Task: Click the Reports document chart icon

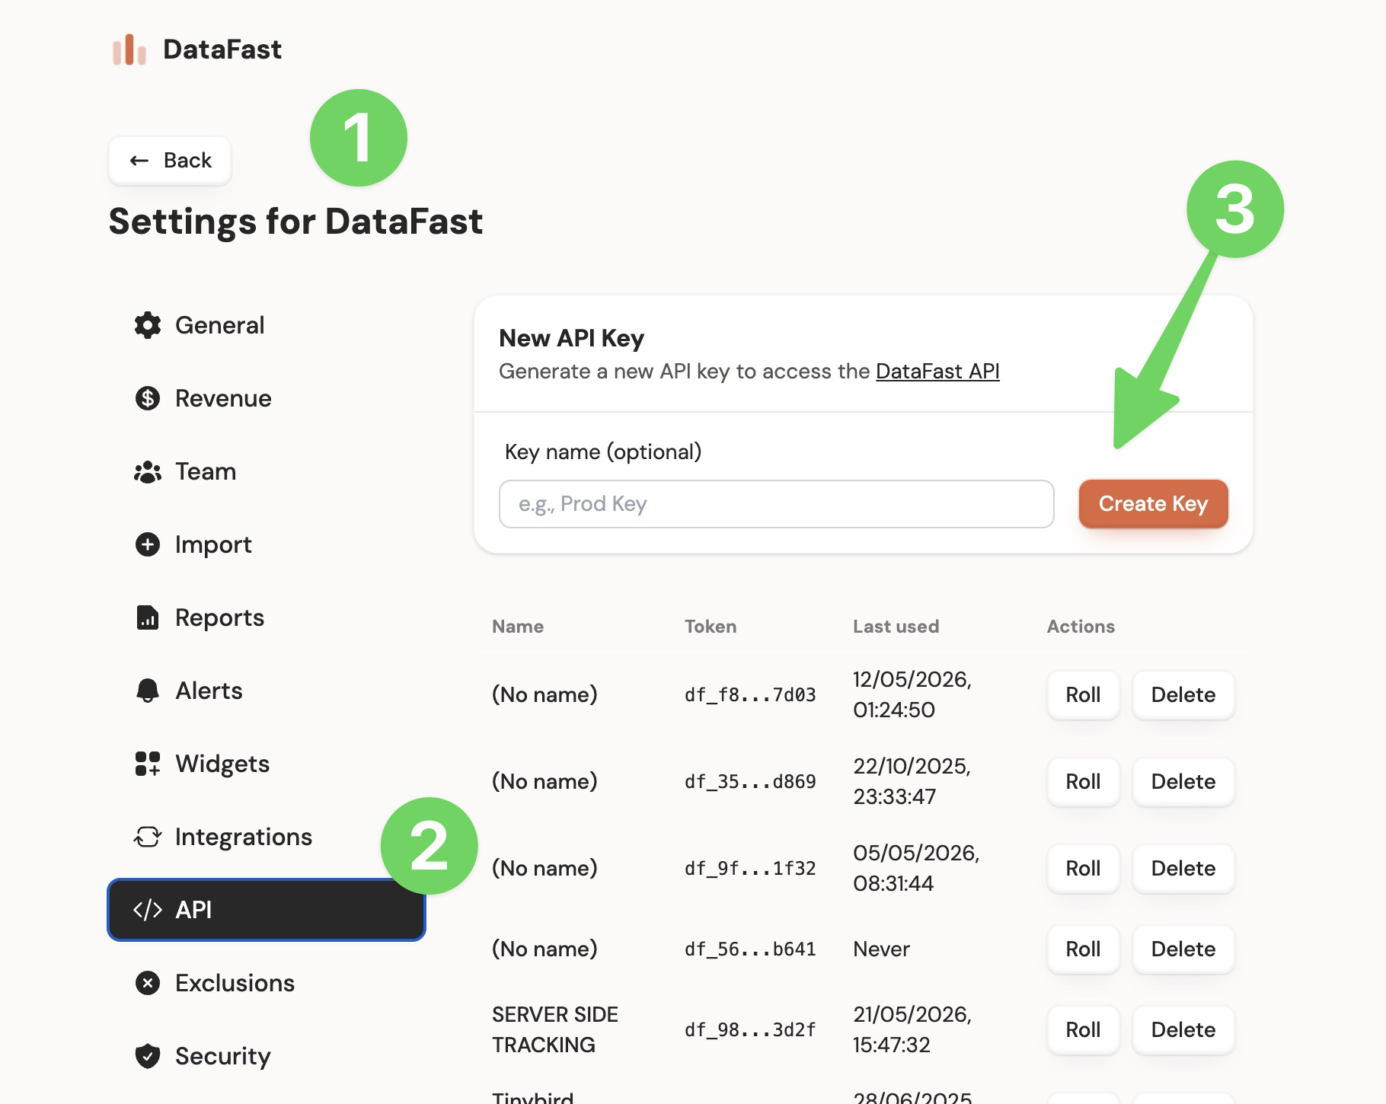Action: click(x=148, y=617)
